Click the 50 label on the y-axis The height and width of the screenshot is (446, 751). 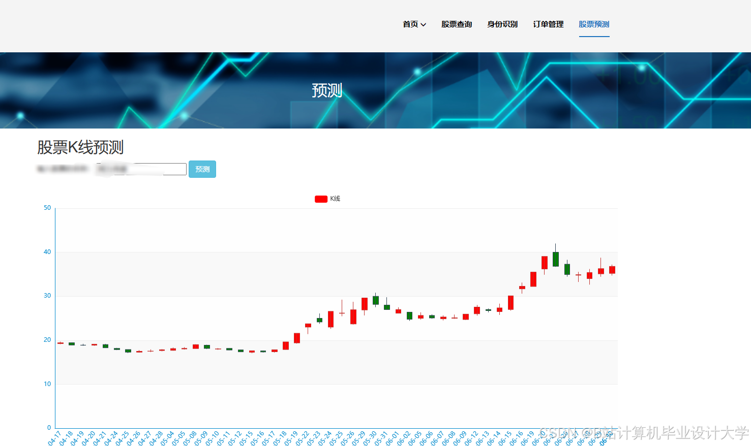(x=47, y=207)
